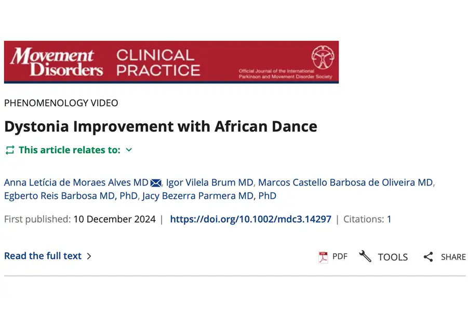468x318 pixels.
Task: Click the Movement Disorders journal logo
Action: click(57, 62)
